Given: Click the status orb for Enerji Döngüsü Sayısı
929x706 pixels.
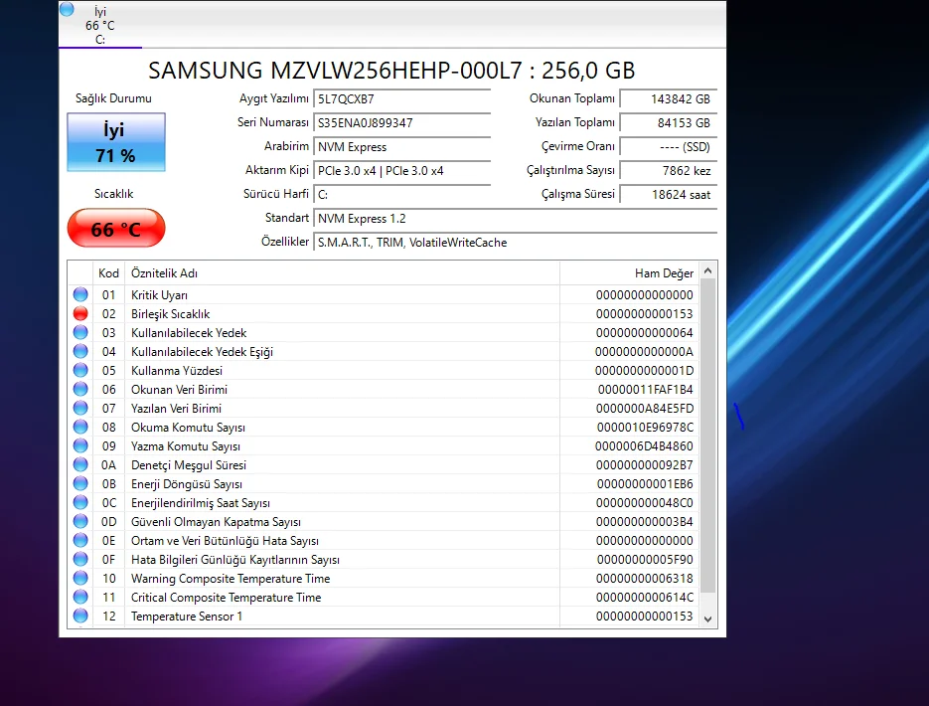Looking at the screenshot, I should pos(80,483).
